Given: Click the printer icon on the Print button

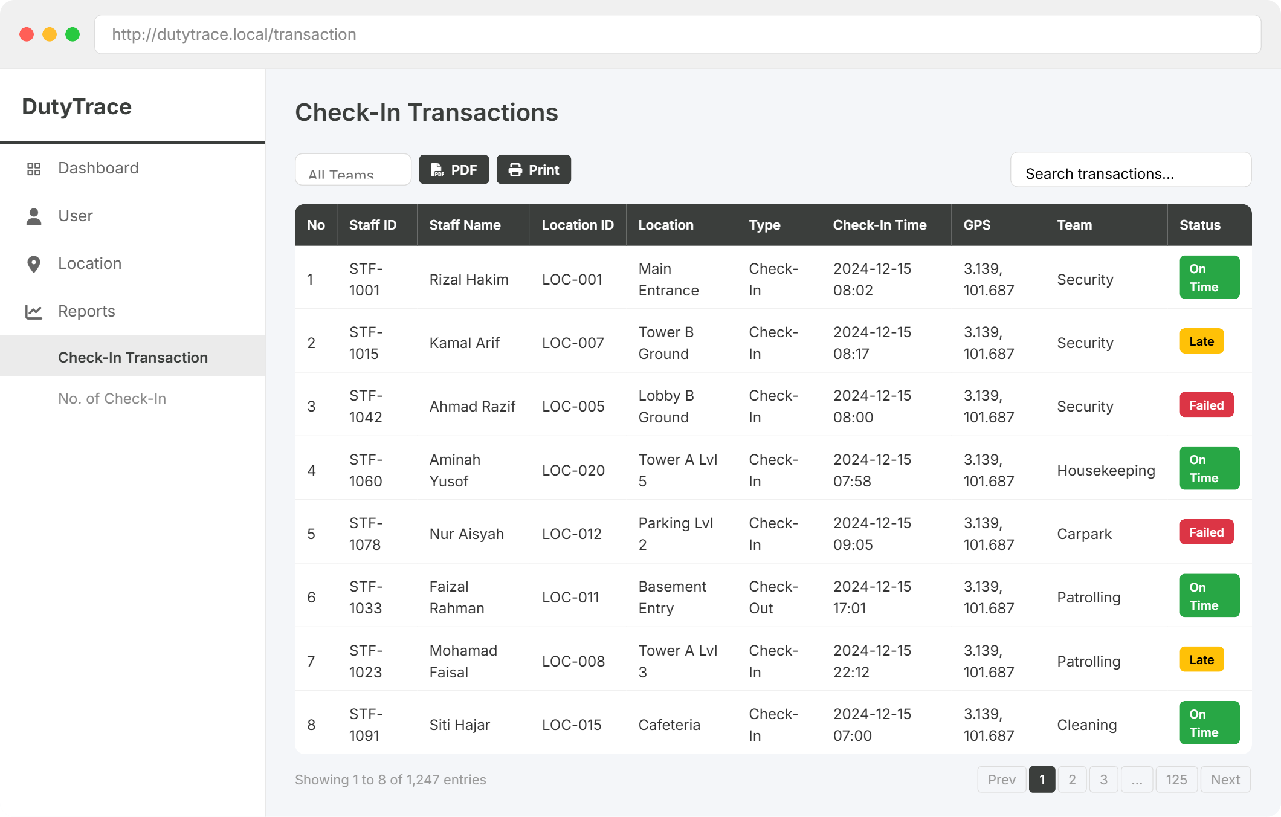Looking at the screenshot, I should pos(515,170).
